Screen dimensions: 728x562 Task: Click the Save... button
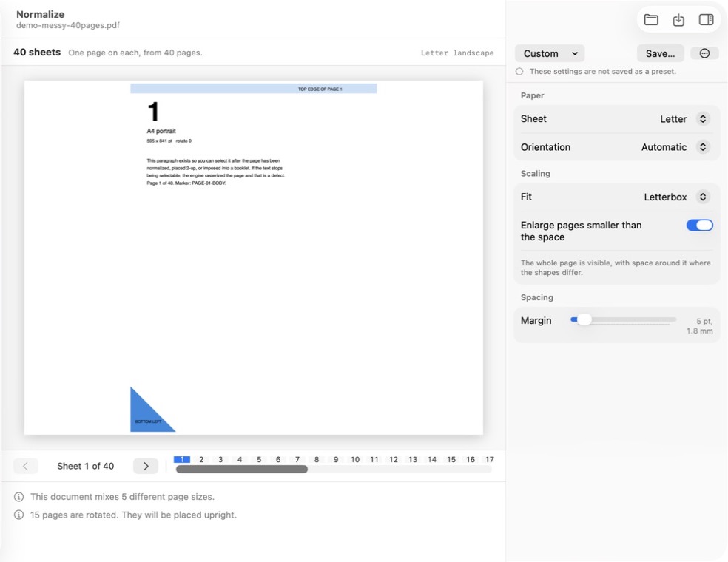click(660, 53)
